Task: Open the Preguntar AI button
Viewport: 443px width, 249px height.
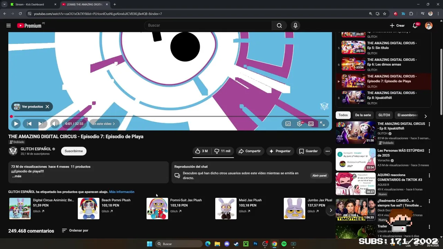Action: pyautogui.click(x=280, y=151)
